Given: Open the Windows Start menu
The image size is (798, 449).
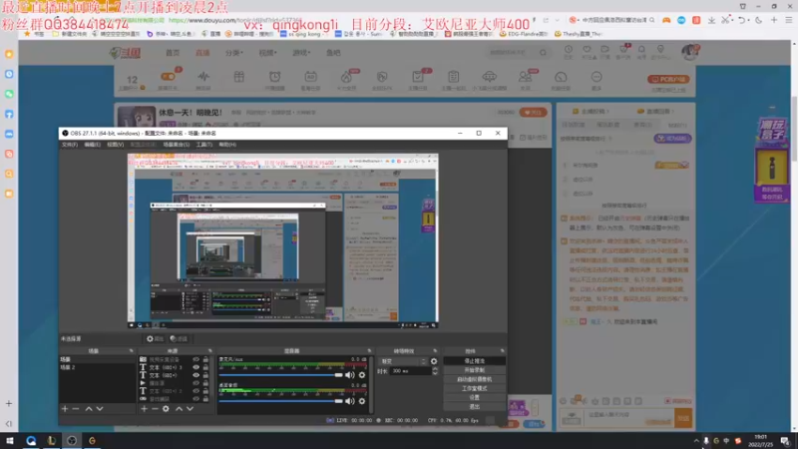Looking at the screenshot, I should click(10, 441).
